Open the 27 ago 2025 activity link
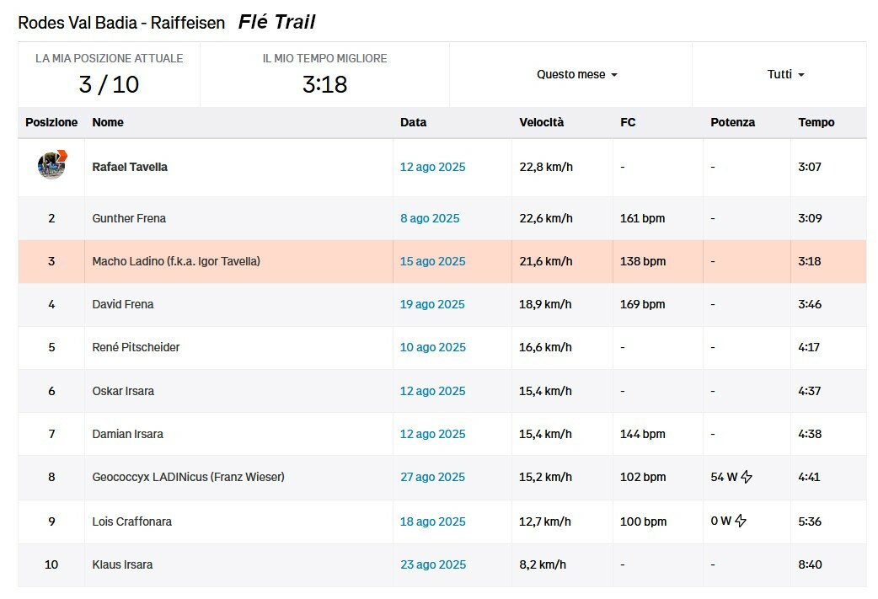Image resolution: width=878 pixels, height=599 pixels. [x=432, y=477]
